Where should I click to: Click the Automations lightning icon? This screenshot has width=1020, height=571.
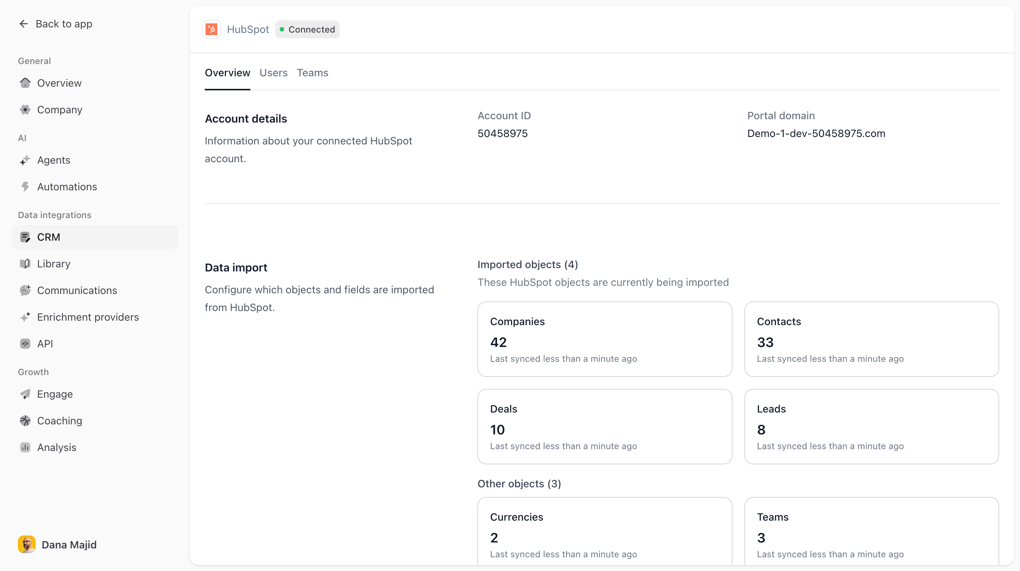(x=25, y=187)
